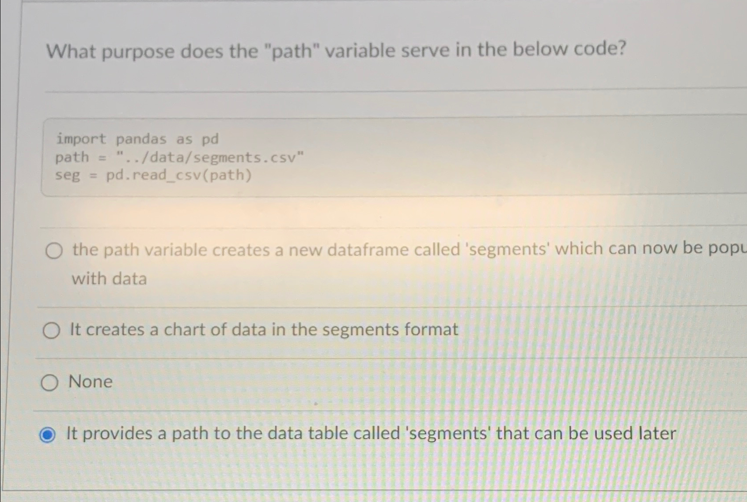Viewport: 747px width, 502px height.
Task: Click the answer text about data table 'segments'
Action: [370, 433]
